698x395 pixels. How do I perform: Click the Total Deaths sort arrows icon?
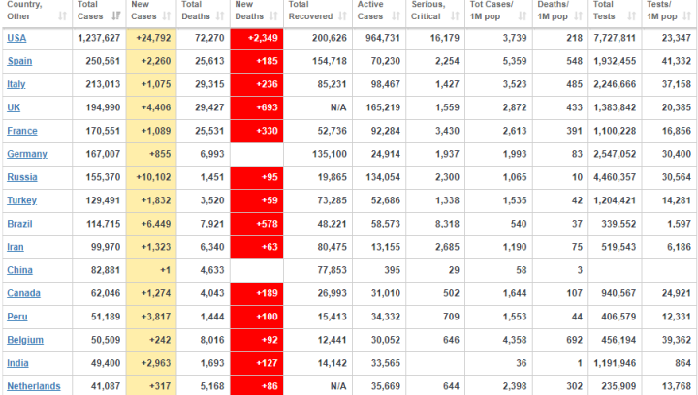[220, 16]
